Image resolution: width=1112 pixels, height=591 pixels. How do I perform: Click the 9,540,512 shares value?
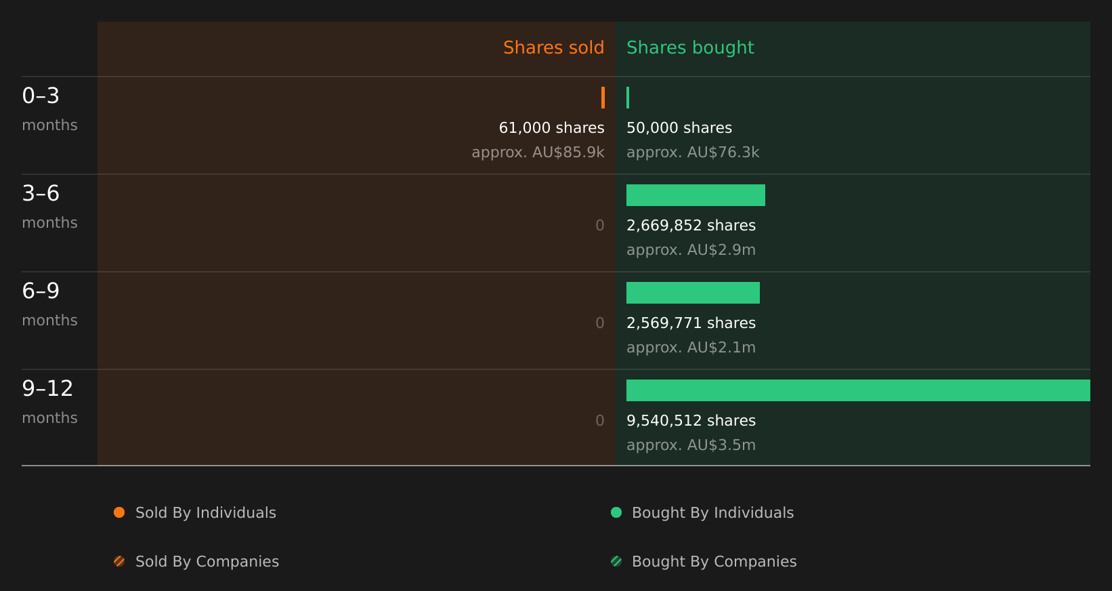[691, 421]
